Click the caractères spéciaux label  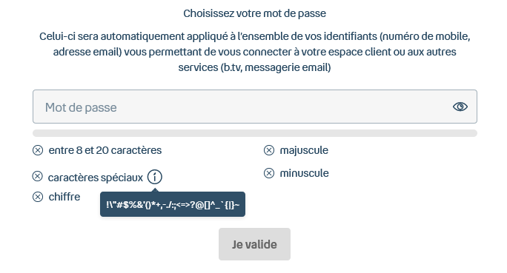coord(96,178)
